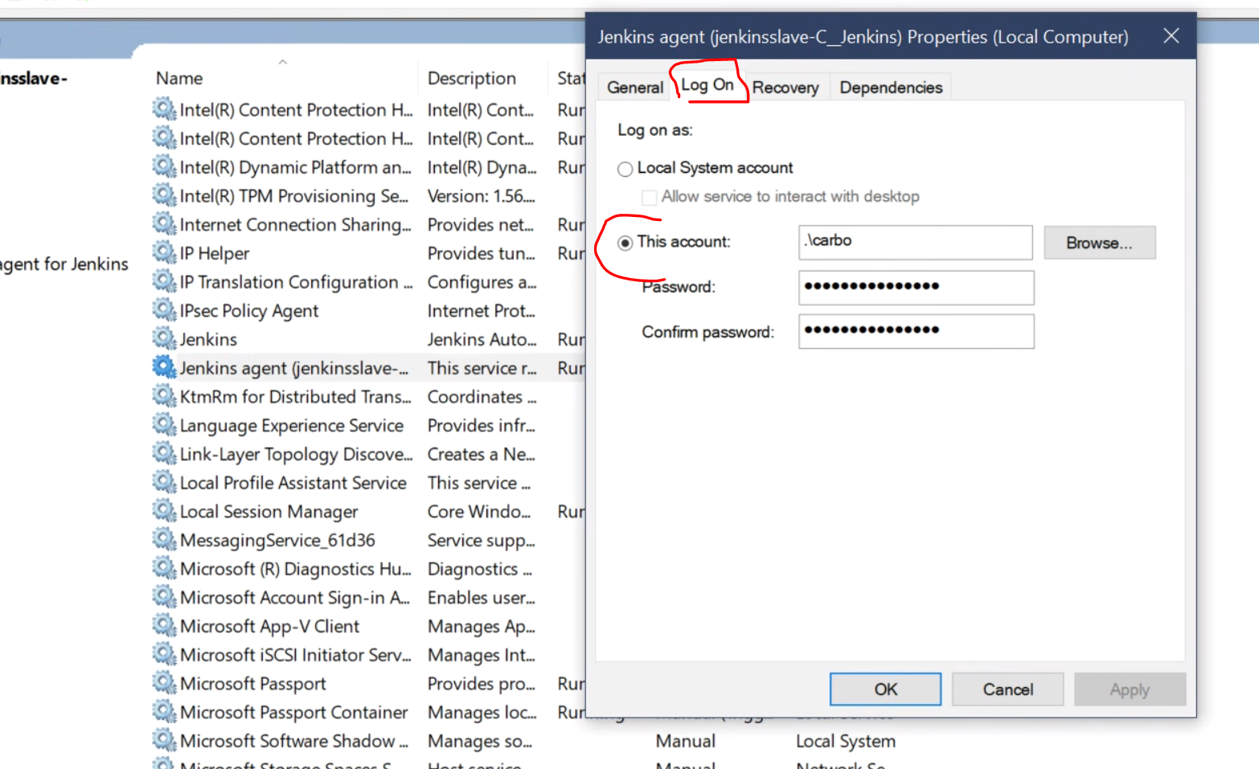Click the 'Manages Ap...' description cell
The width and height of the screenshot is (1259, 769).
tap(481, 627)
